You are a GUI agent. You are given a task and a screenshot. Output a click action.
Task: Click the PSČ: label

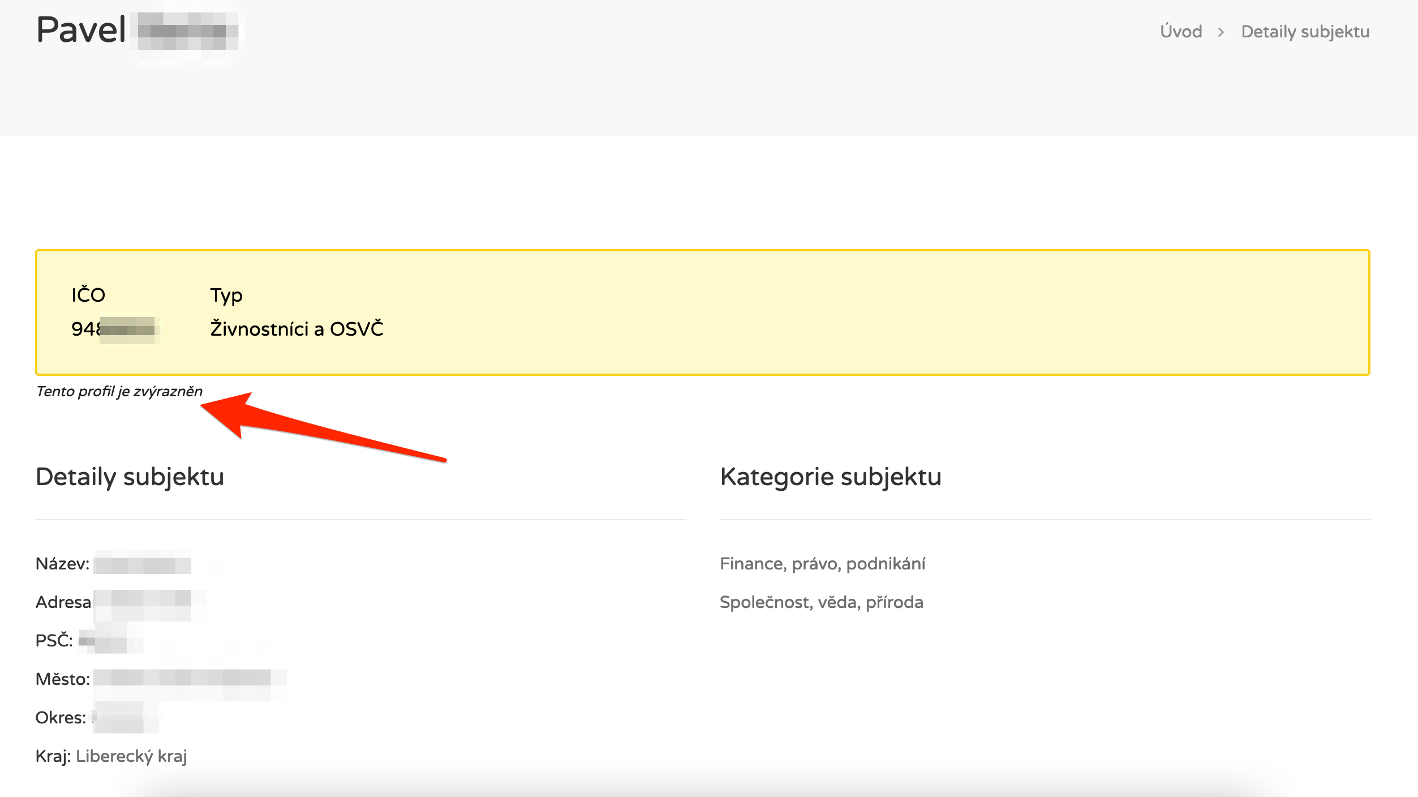54,641
